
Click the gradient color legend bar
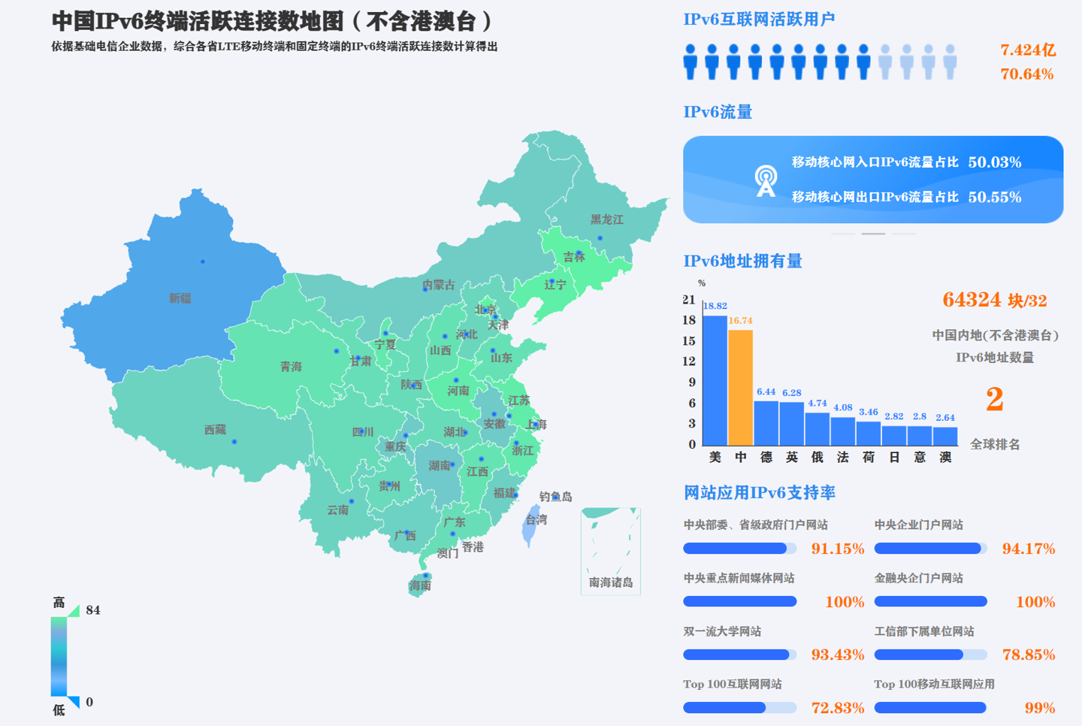59,656
